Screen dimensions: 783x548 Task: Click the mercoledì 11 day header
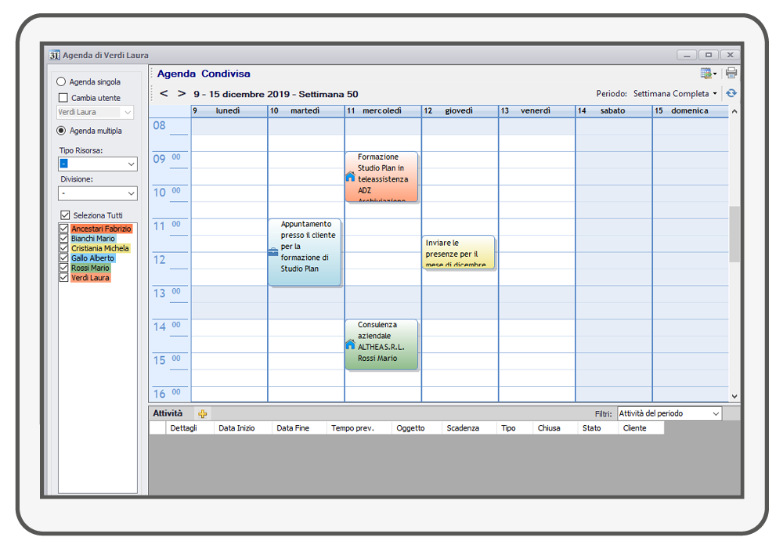pyautogui.click(x=382, y=110)
